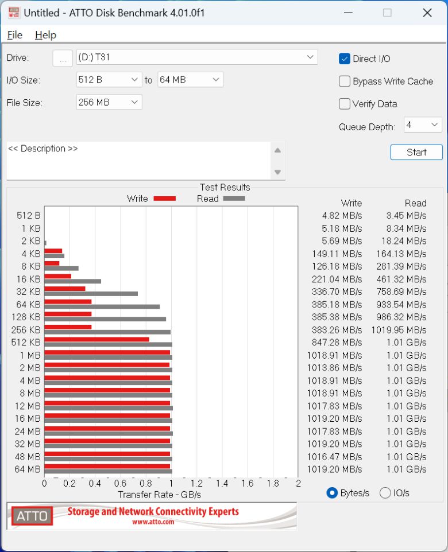This screenshot has height=552, width=448.
Task: Open the File menu
Action: [14, 35]
